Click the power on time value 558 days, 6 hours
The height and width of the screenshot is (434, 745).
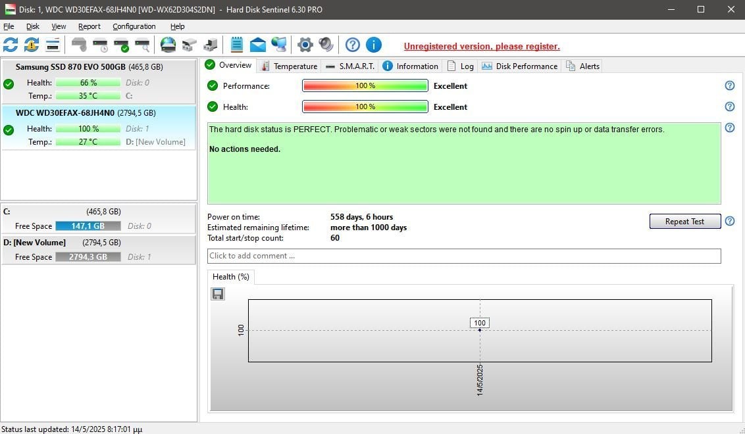[361, 217]
